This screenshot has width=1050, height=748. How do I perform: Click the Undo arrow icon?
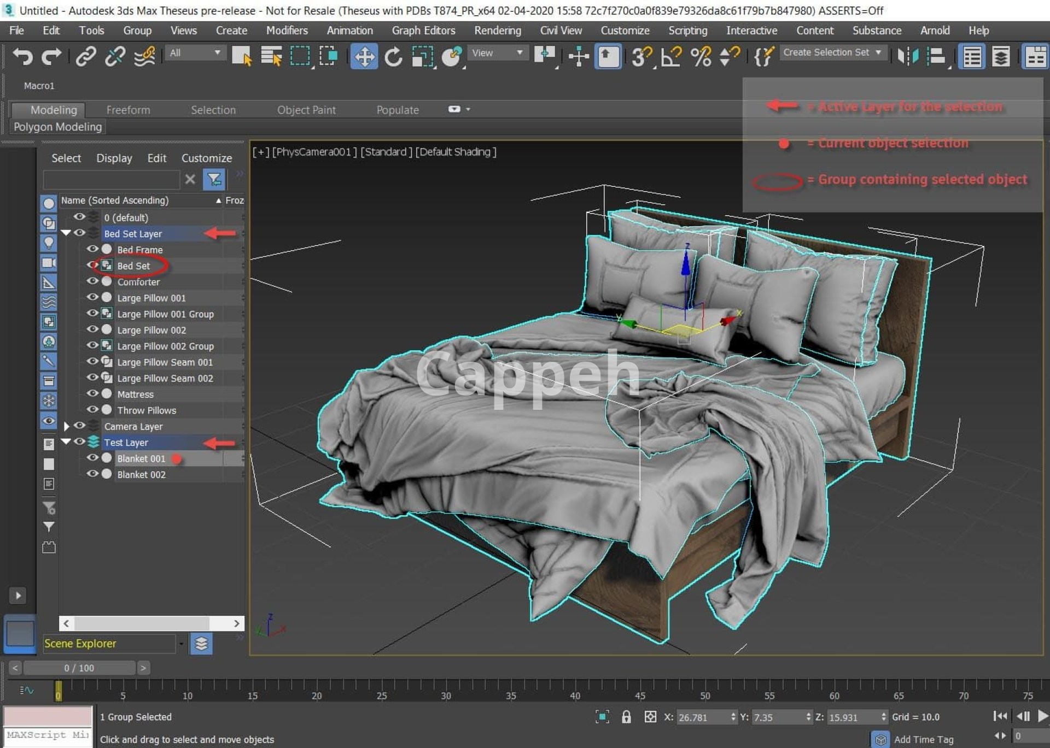click(x=22, y=56)
